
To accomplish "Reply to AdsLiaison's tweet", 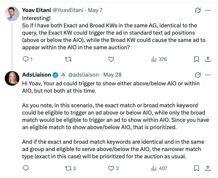I will [26, 168].
